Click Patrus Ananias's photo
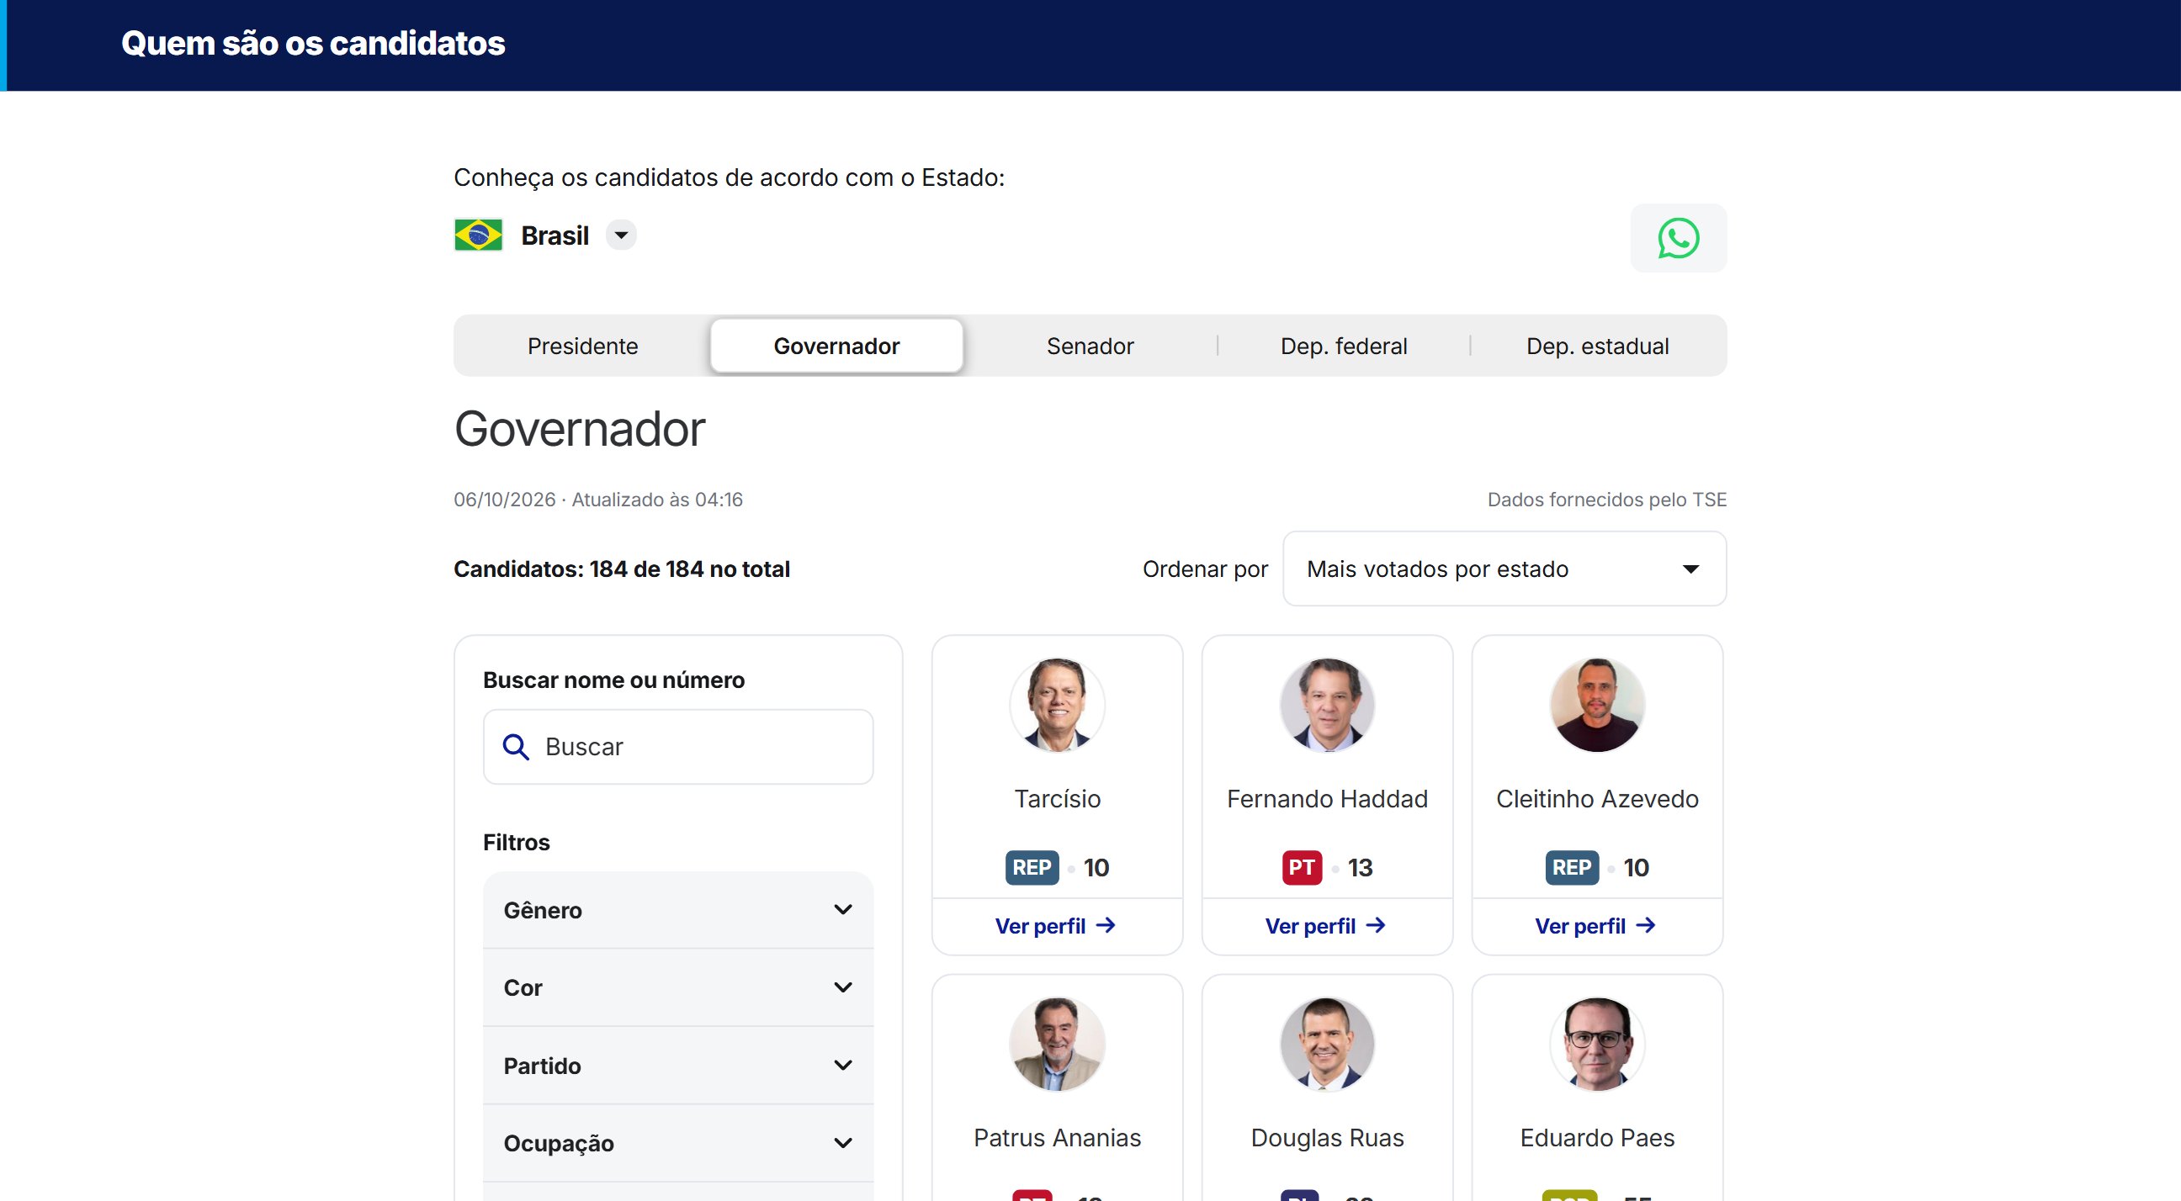2181x1201 pixels. pyautogui.click(x=1057, y=1045)
